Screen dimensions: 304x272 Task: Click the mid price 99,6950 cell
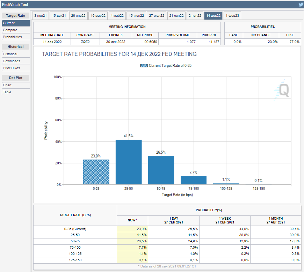145,42
